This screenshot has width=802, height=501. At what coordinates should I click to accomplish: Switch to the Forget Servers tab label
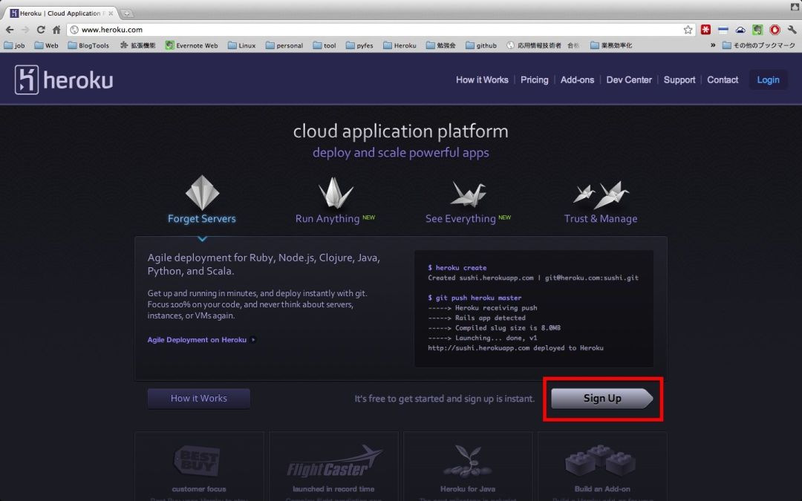(x=201, y=218)
